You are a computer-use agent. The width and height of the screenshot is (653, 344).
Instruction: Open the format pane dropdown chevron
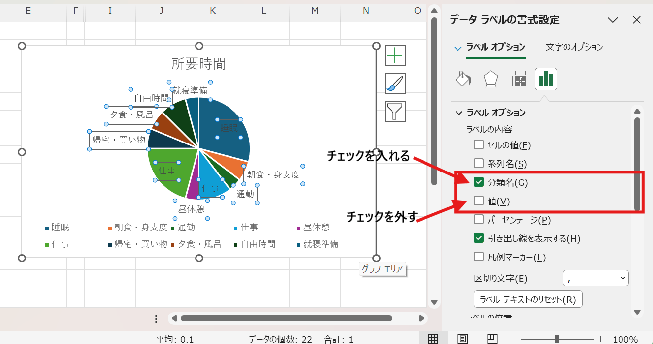coord(613,20)
